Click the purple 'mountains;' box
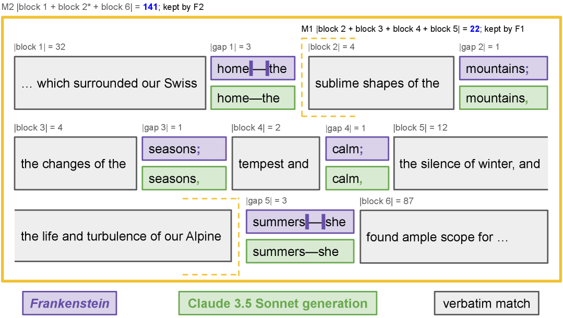 (503, 68)
